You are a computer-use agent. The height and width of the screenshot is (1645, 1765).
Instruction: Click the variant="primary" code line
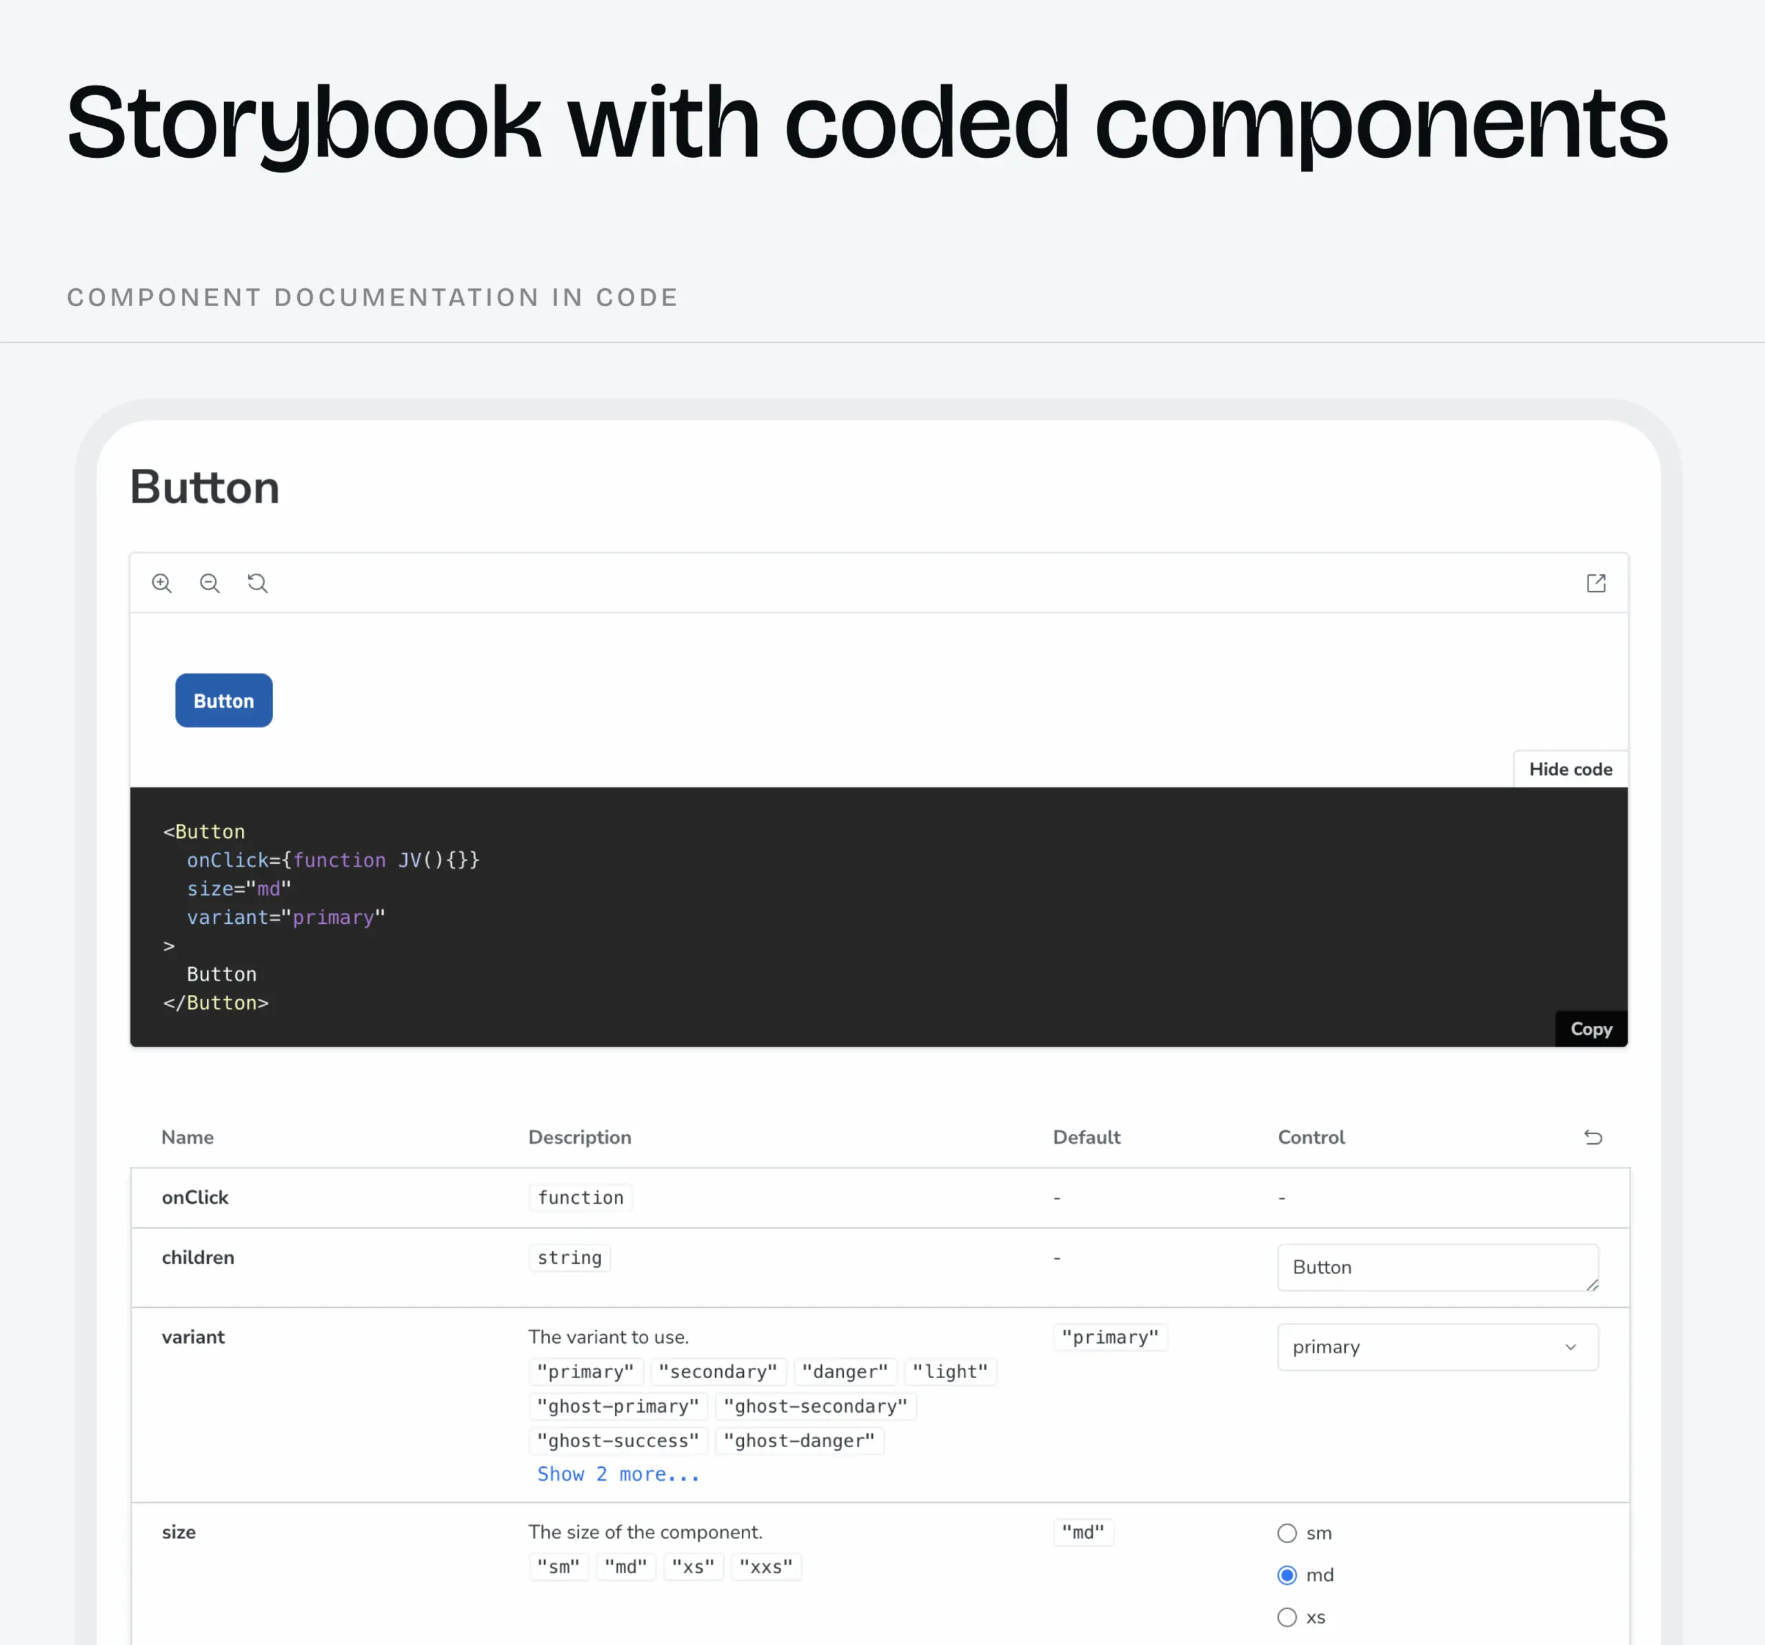pos(286,917)
